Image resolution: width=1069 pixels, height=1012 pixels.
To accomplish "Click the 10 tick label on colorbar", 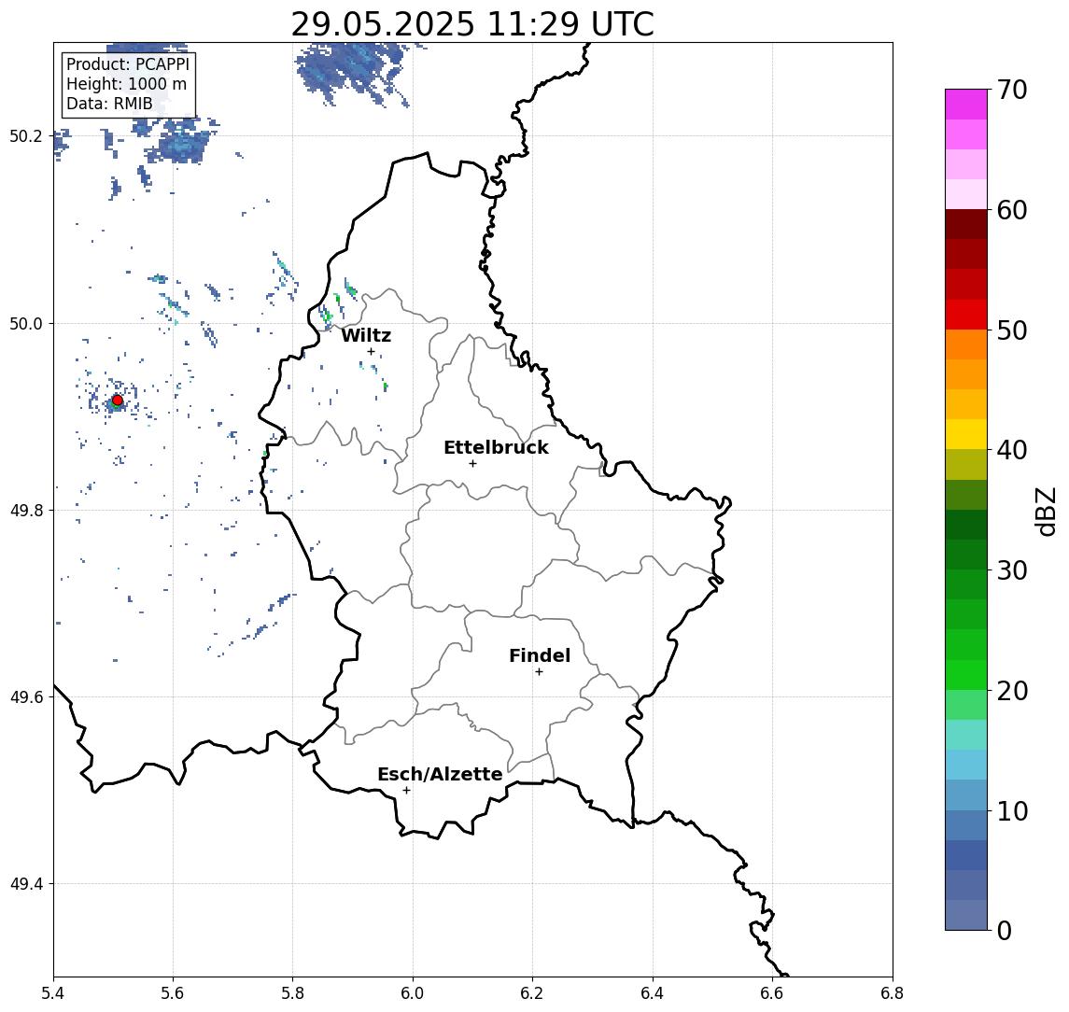I will point(1012,810).
